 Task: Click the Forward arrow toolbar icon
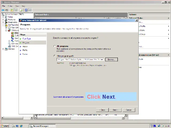click(x=6, y=10)
